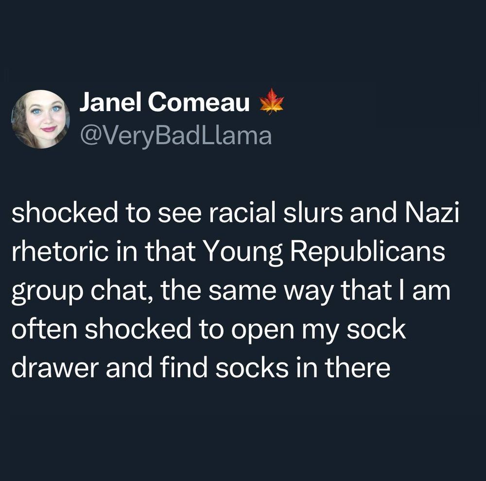The width and height of the screenshot is (486, 481).
Task: Click the words "find socks" in the last line
Action: coord(225,368)
